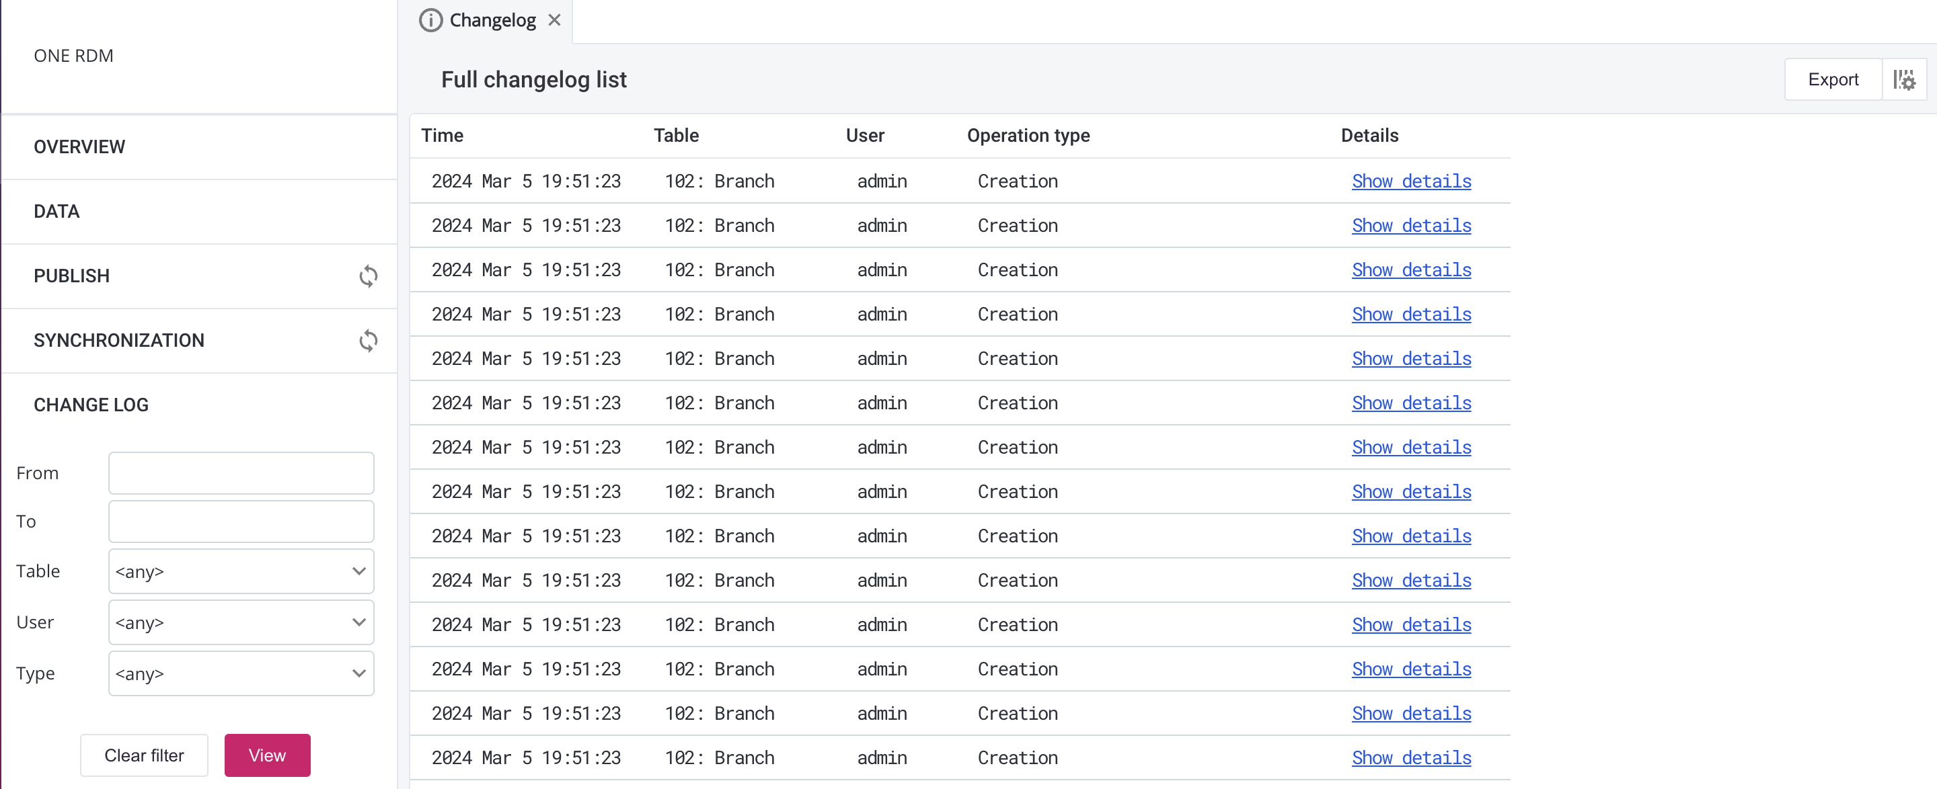
Task: Open Show details in first row
Action: click(x=1410, y=181)
